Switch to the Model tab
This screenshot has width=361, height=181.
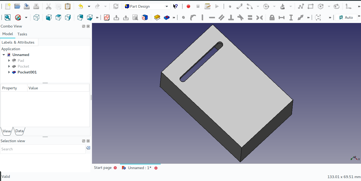(x=8, y=34)
